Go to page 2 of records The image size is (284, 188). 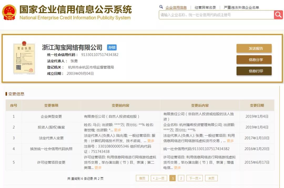tap(181, 178)
